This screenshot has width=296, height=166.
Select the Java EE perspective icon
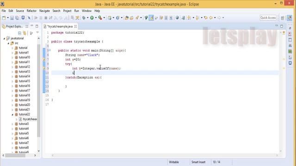(x=290, y=18)
